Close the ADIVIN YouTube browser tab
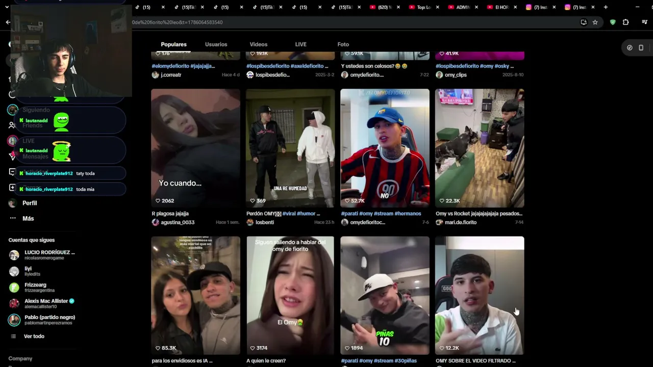 click(x=476, y=7)
